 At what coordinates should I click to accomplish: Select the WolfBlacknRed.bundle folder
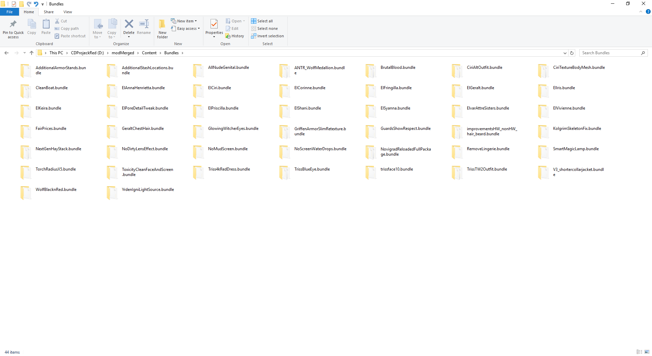56,190
